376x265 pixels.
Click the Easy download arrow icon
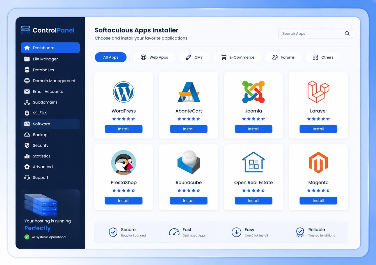236,232
